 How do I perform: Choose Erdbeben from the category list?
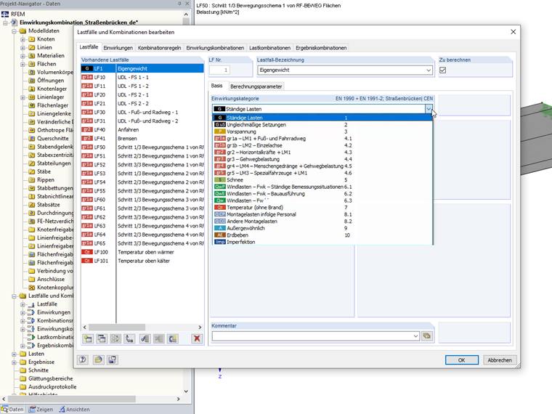pos(322,235)
